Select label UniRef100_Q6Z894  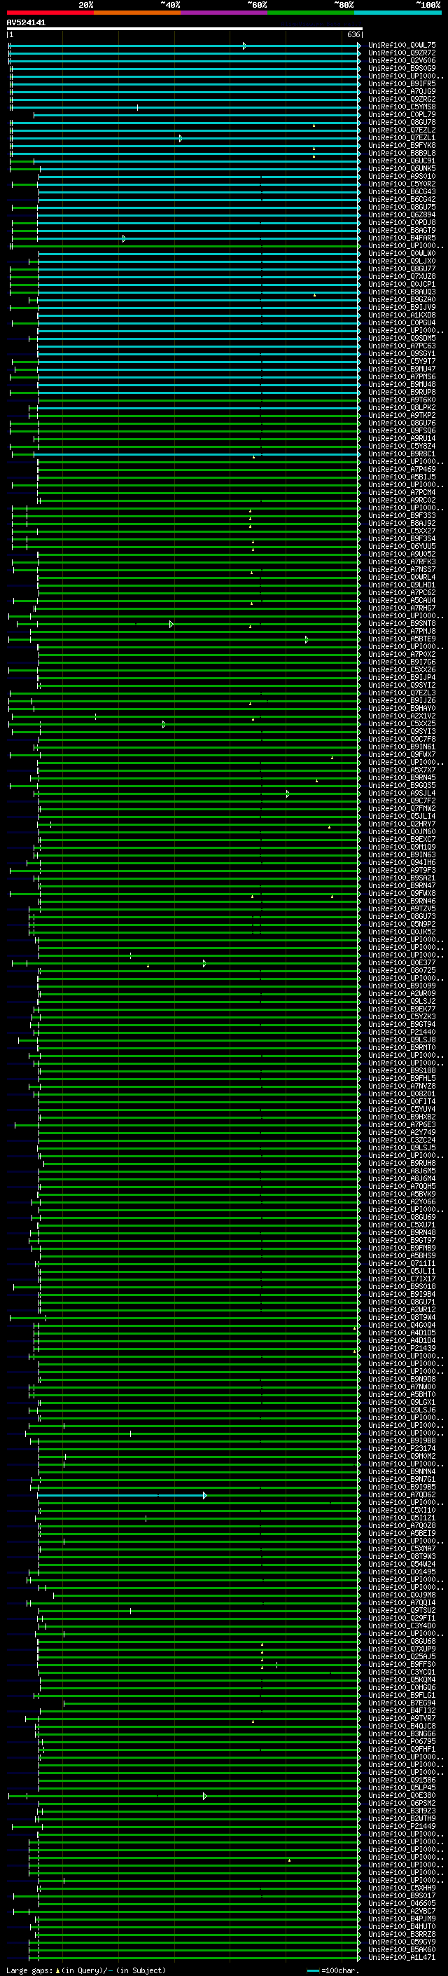click(x=402, y=214)
